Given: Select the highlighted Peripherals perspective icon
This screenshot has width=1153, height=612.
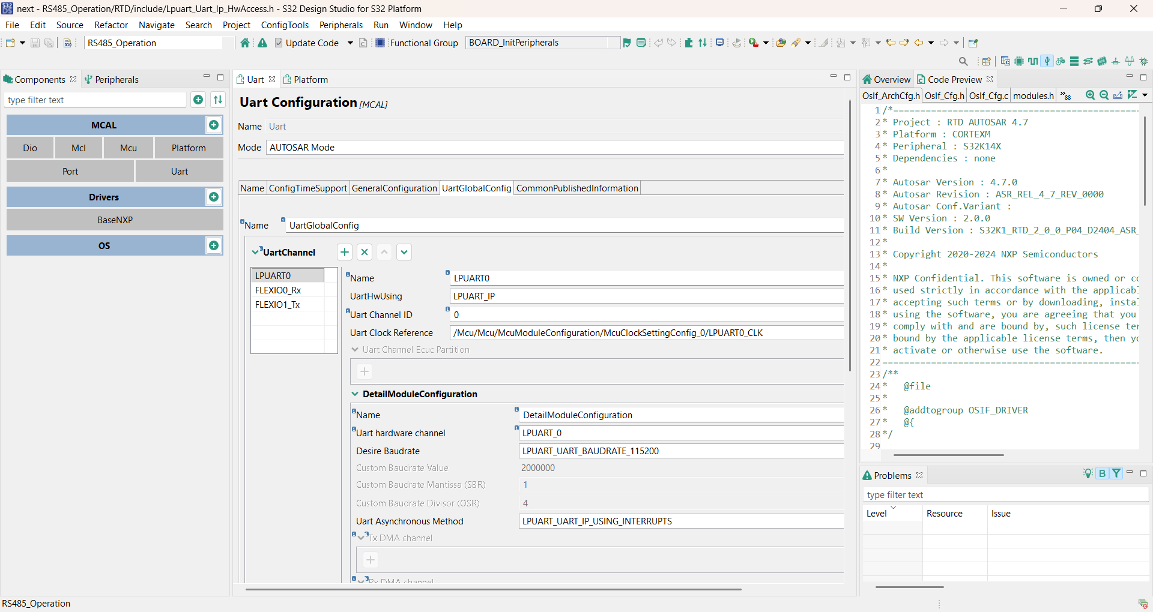Looking at the screenshot, I should pos(1047,61).
